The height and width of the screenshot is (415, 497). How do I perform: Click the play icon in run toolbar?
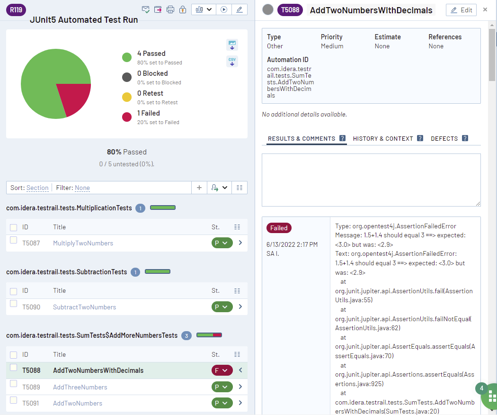tap(224, 9)
